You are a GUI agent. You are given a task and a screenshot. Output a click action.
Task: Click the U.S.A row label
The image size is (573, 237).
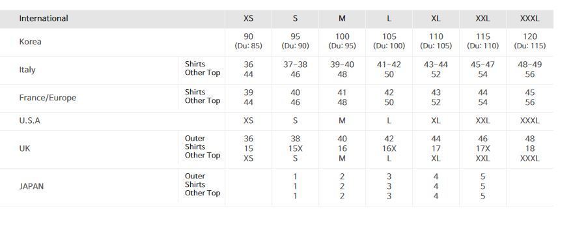29,120
